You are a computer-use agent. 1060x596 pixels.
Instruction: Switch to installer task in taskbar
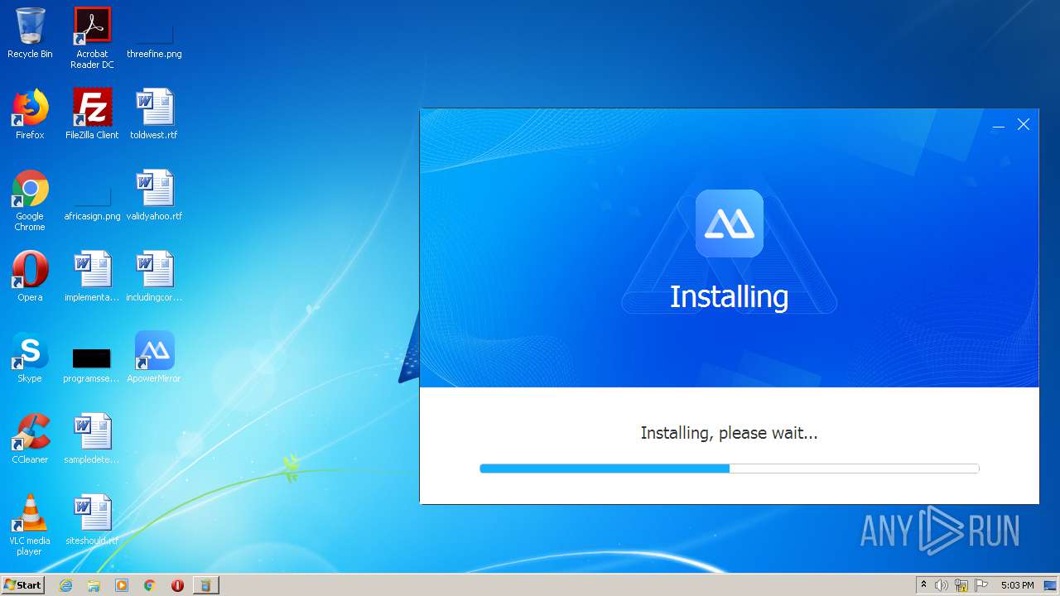(x=205, y=585)
